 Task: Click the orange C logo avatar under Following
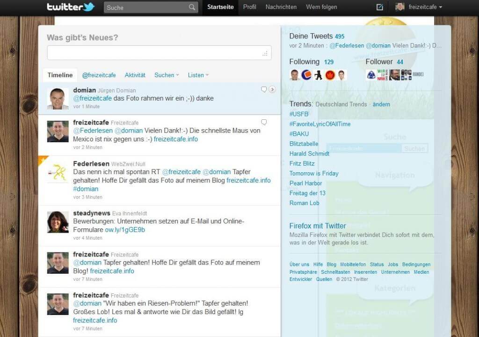click(x=306, y=74)
